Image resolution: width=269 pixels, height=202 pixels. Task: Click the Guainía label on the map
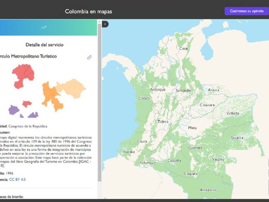pos(237,137)
